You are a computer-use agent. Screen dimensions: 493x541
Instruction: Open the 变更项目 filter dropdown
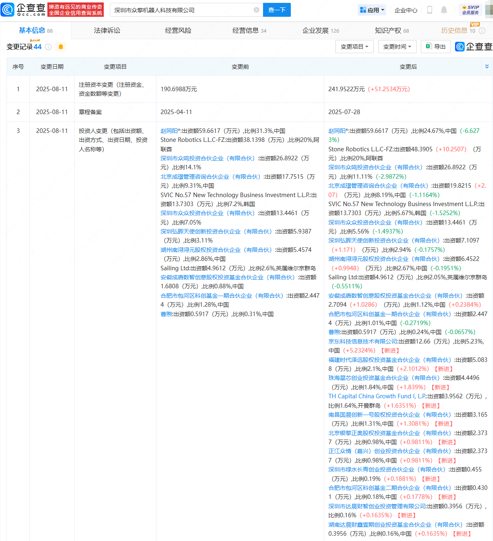355,47
